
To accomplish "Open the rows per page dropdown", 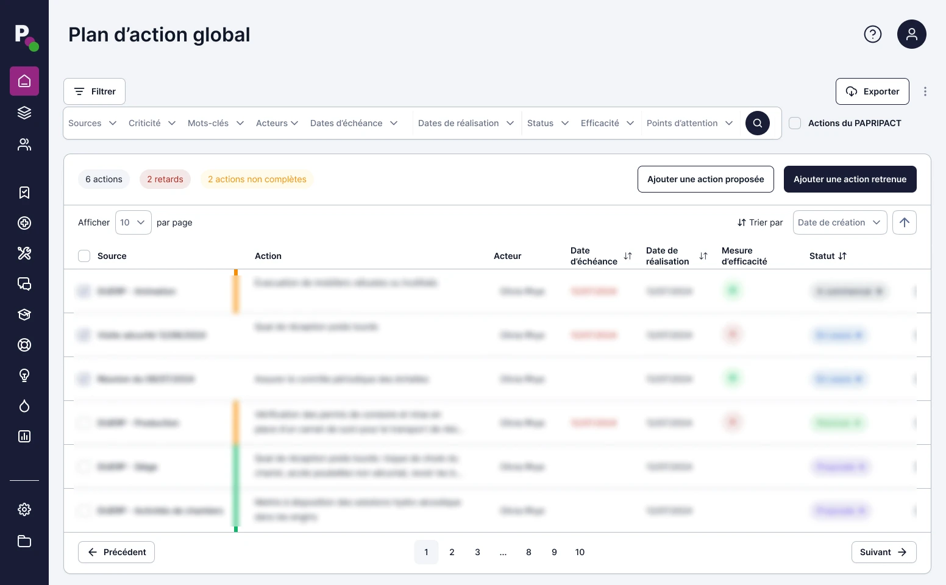I will (133, 222).
